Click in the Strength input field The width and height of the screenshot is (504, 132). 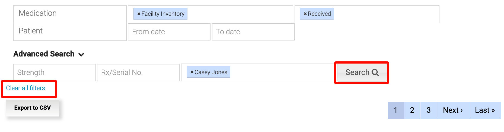[x=54, y=73]
